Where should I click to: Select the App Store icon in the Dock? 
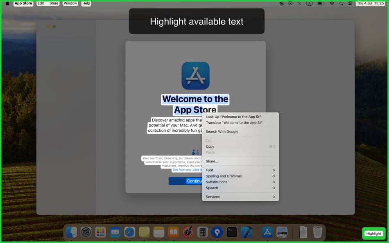(x=267, y=232)
